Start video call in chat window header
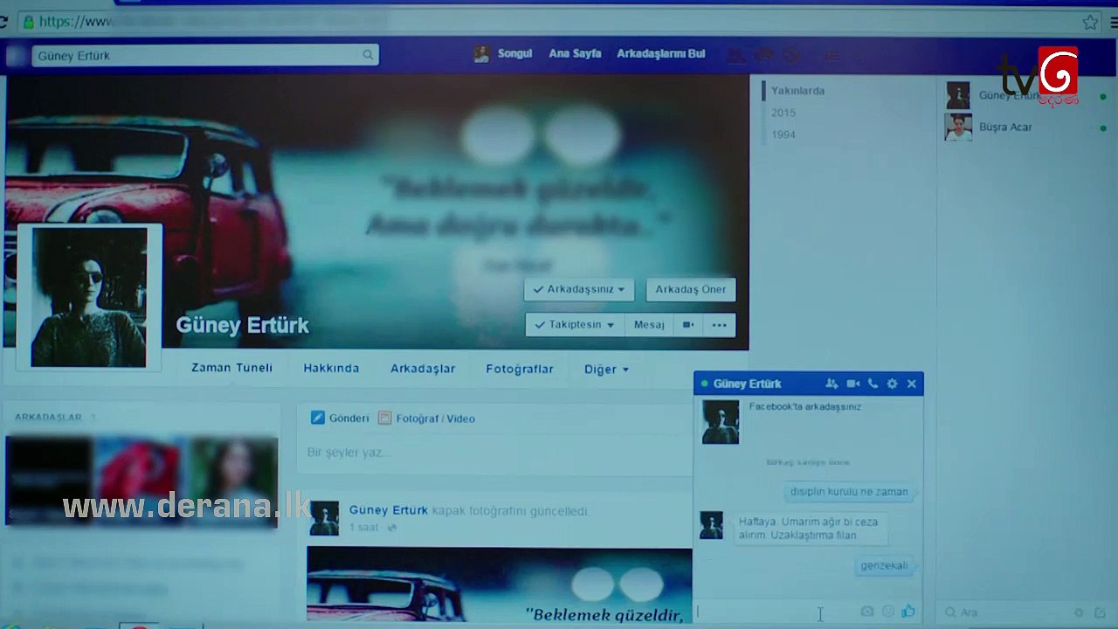 click(x=852, y=384)
